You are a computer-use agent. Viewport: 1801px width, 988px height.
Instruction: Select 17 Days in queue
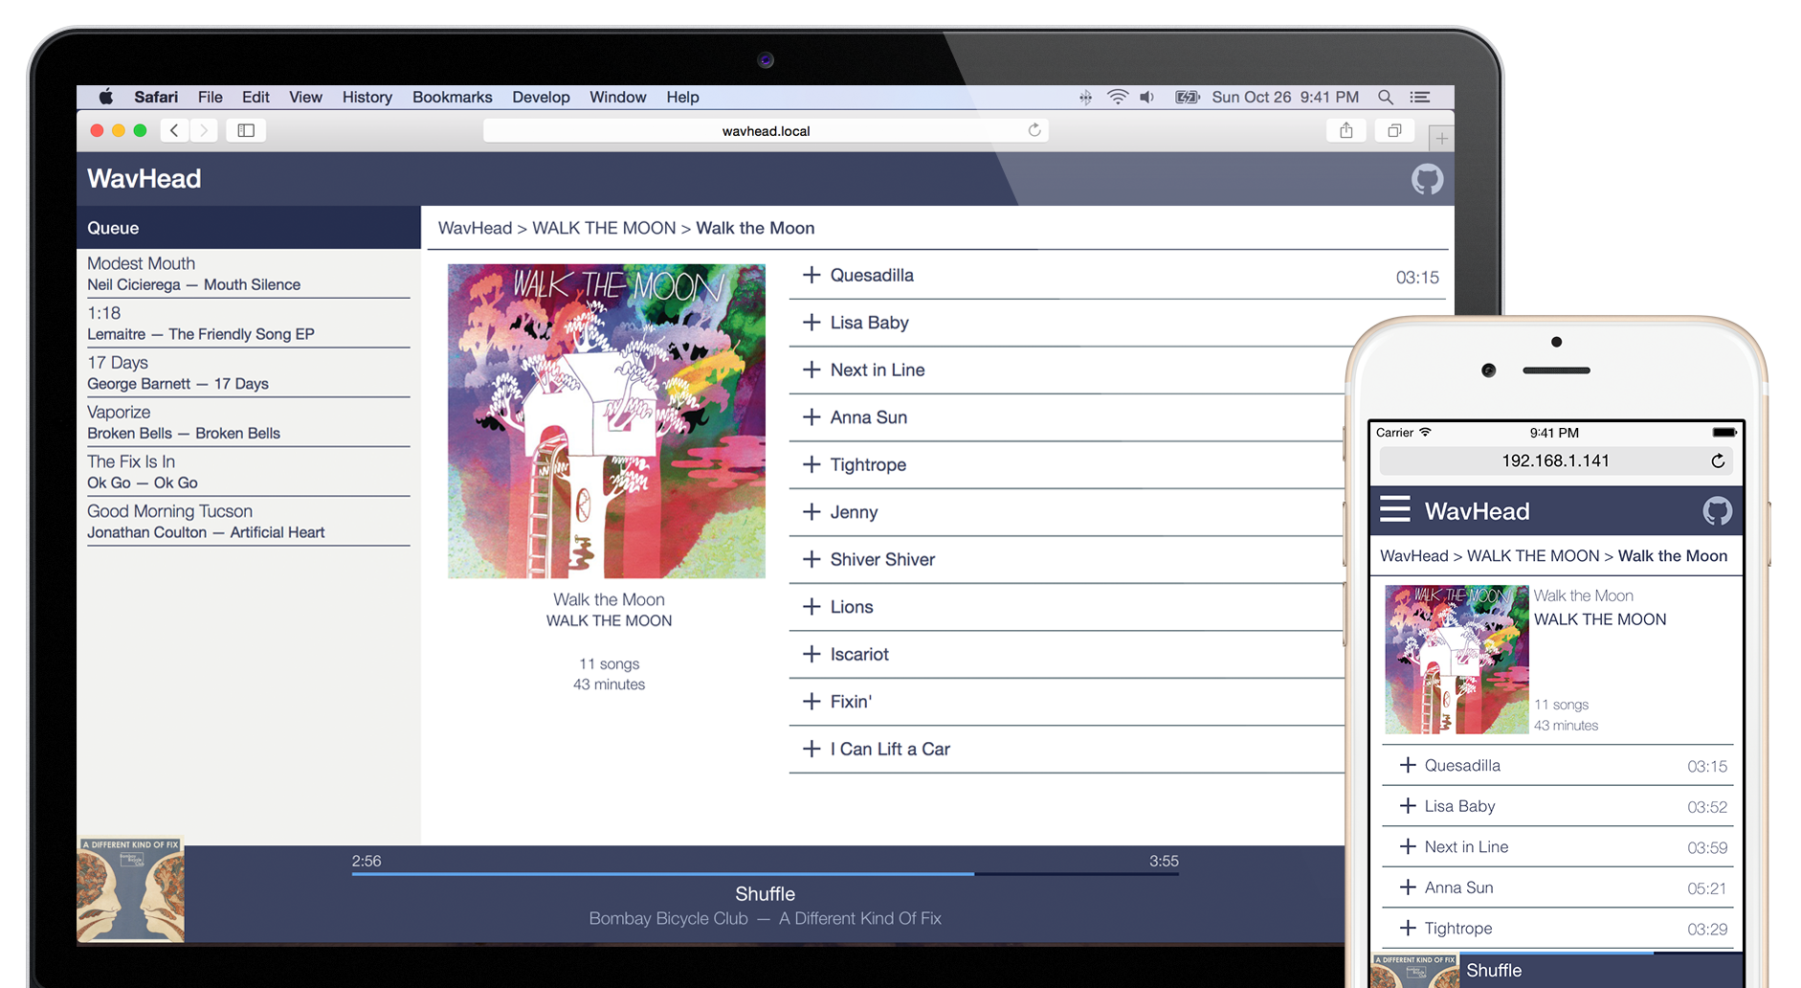point(249,373)
